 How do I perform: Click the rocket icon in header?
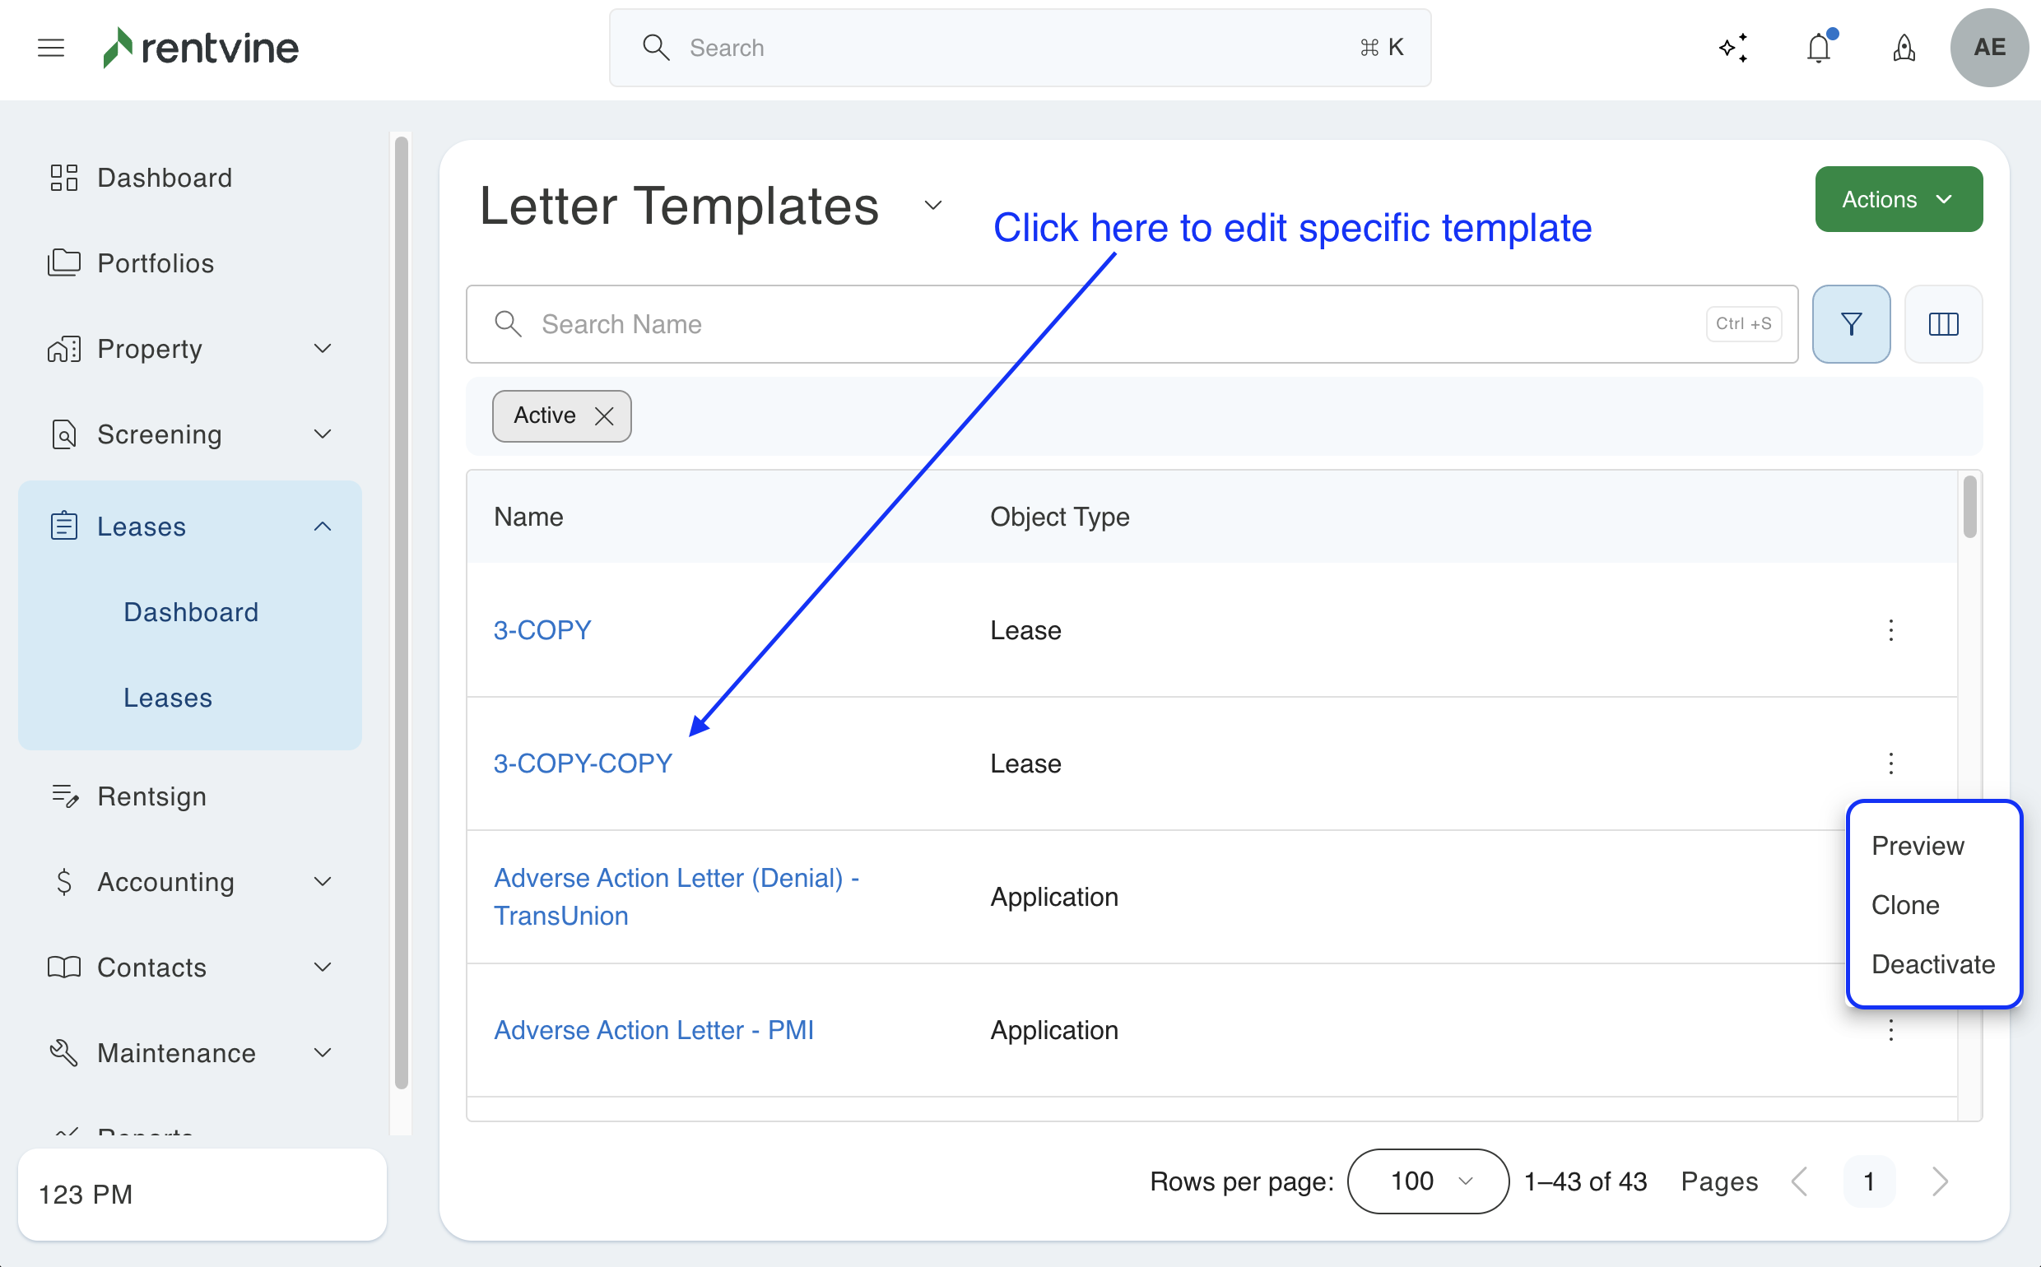1904,48
